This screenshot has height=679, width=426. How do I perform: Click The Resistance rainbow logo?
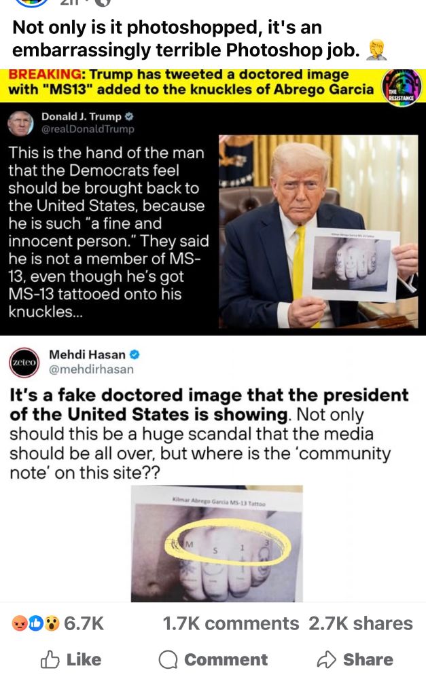coord(402,87)
